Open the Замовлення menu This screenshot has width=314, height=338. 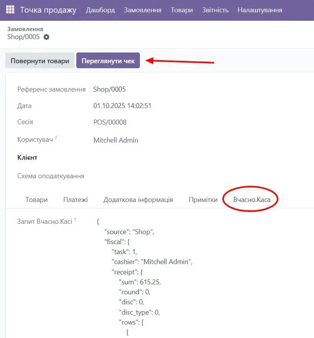point(142,10)
